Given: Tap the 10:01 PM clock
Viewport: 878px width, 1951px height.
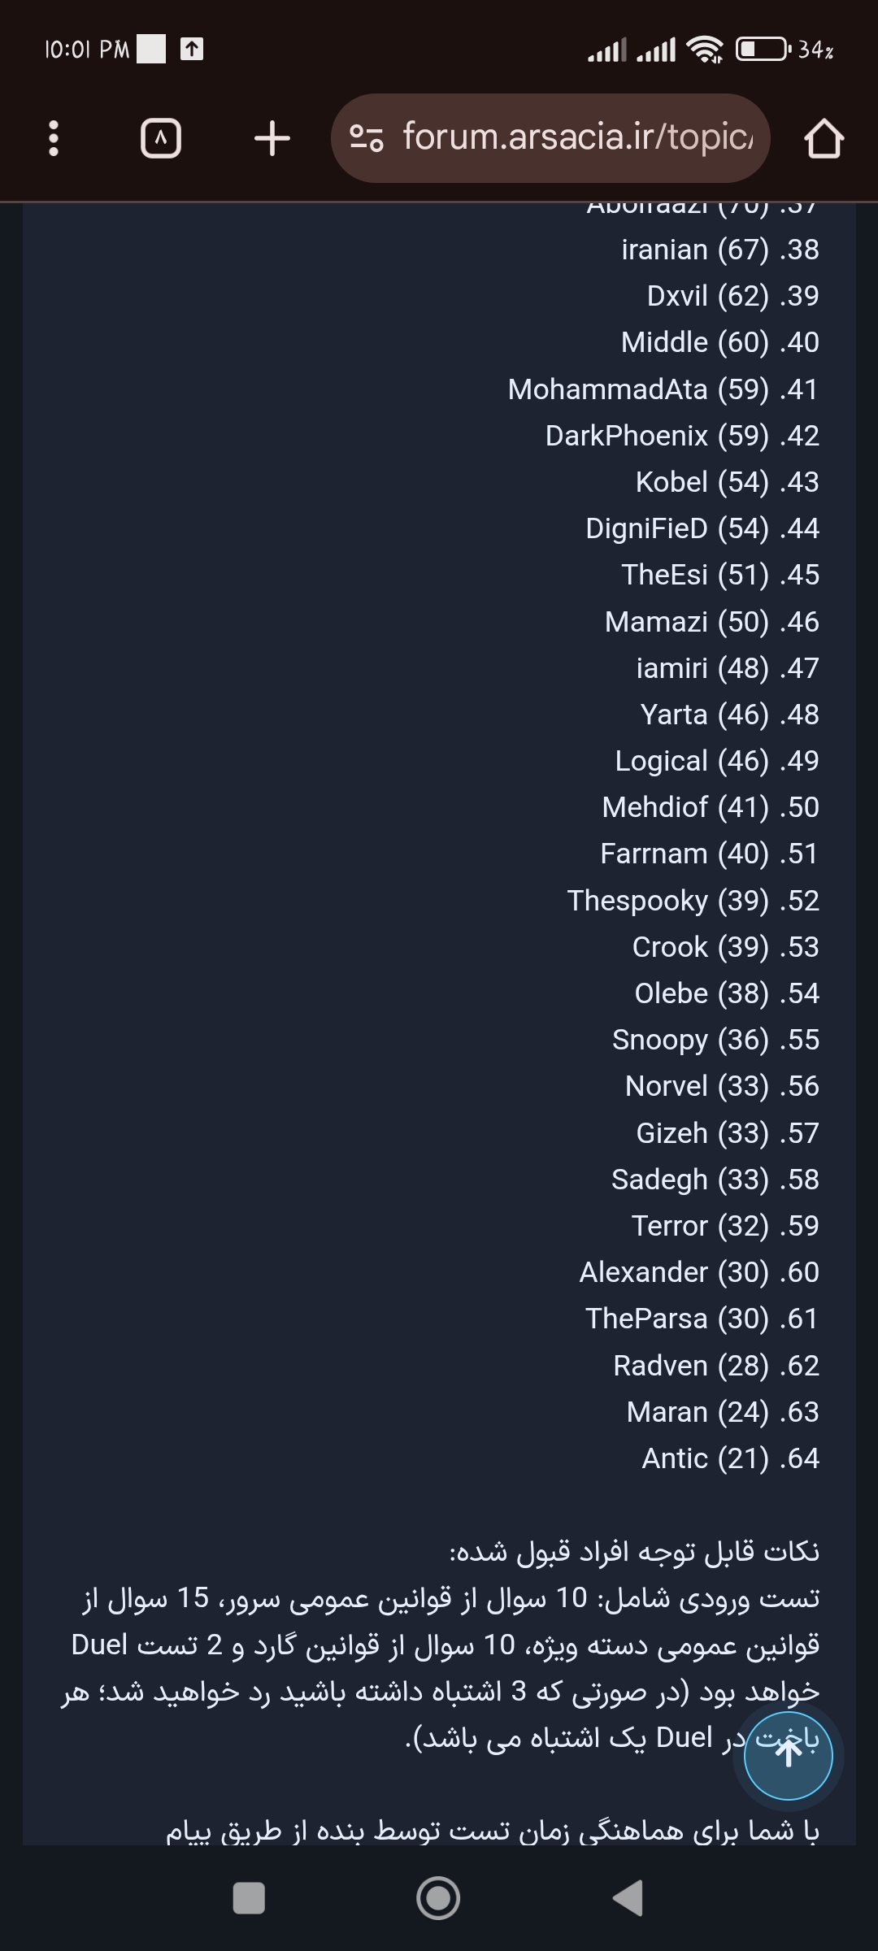Looking at the screenshot, I should coord(87,50).
